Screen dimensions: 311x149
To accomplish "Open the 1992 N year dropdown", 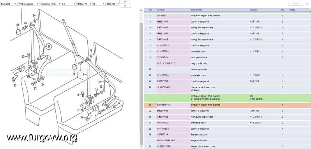I will (85, 4).
